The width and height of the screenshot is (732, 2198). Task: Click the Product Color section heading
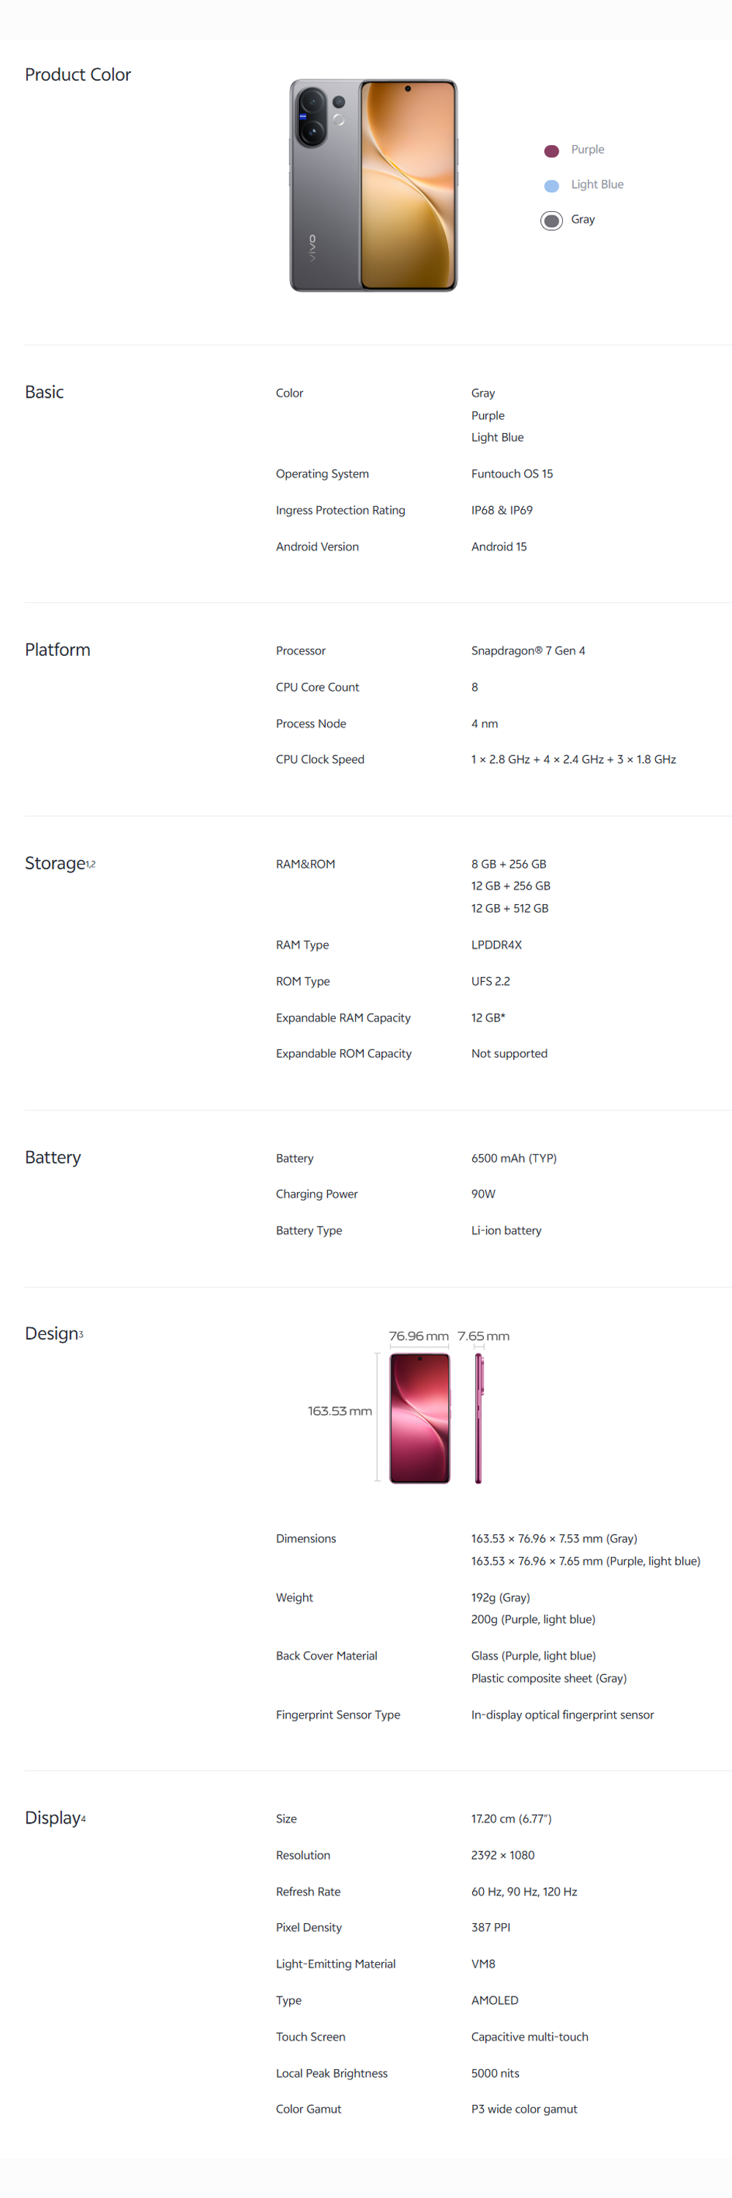[x=78, y=75]
